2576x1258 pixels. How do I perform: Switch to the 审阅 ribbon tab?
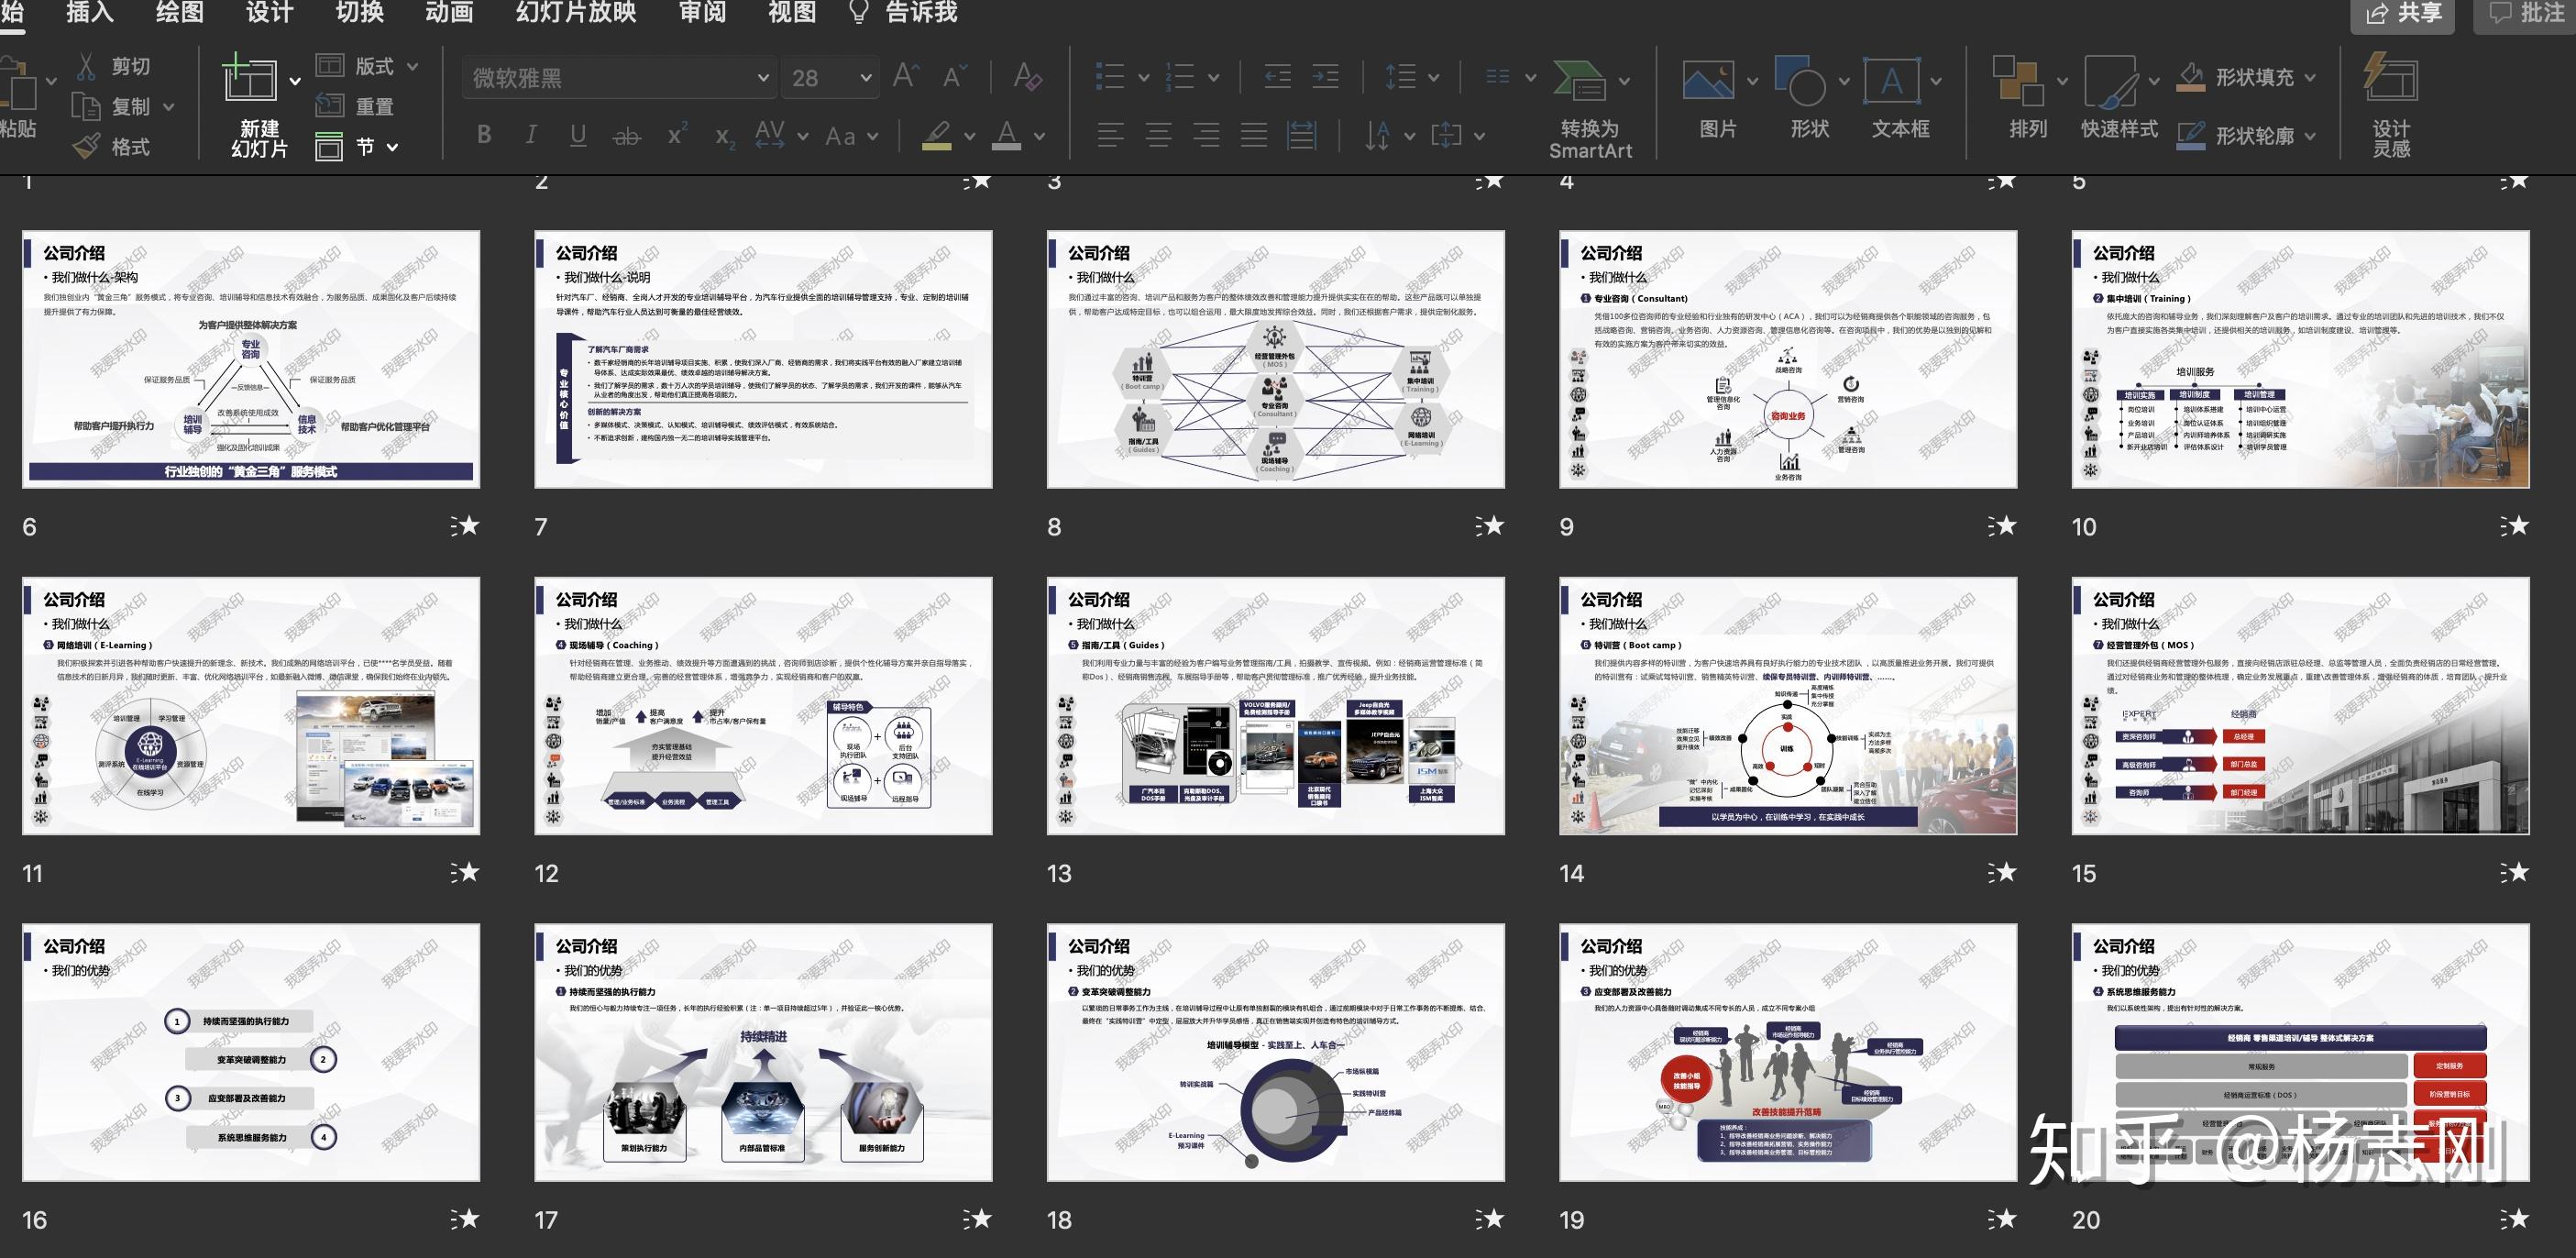click(x=702, y=12)
